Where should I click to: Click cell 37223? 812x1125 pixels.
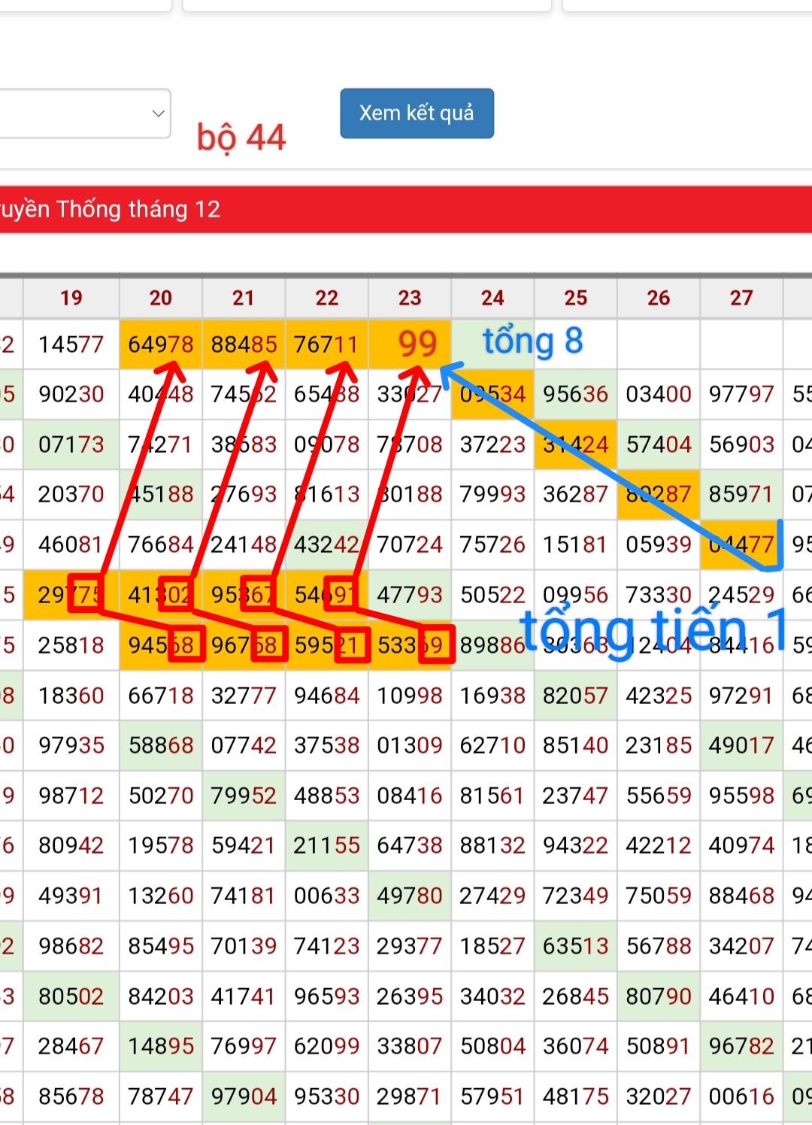tap(492, 444)
